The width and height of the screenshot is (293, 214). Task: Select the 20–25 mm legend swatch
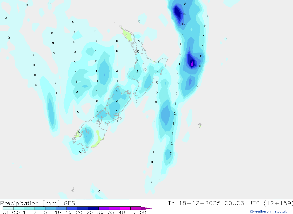point(83,208)
